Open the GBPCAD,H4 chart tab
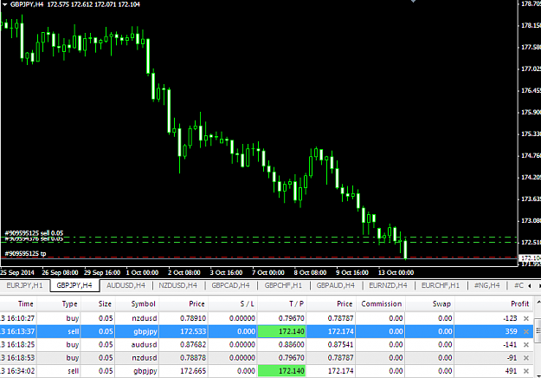 [230, 285]
